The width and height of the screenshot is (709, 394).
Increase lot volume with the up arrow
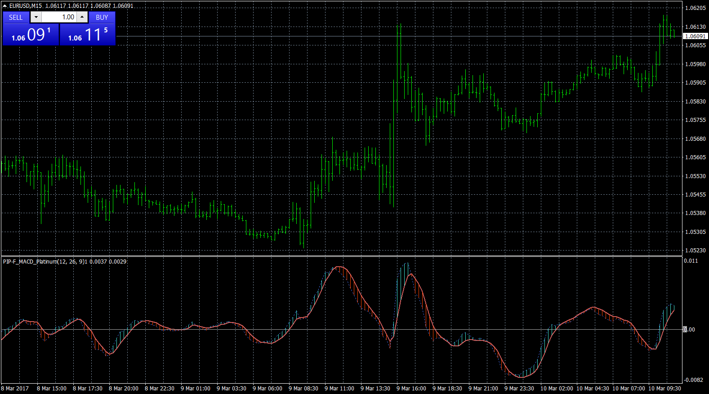coord(82,17)
